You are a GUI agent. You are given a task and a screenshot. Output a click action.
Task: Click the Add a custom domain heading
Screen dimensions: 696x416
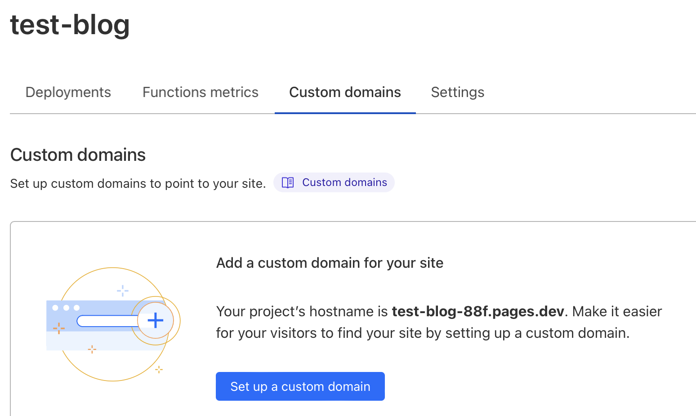[x=330, y=263]
